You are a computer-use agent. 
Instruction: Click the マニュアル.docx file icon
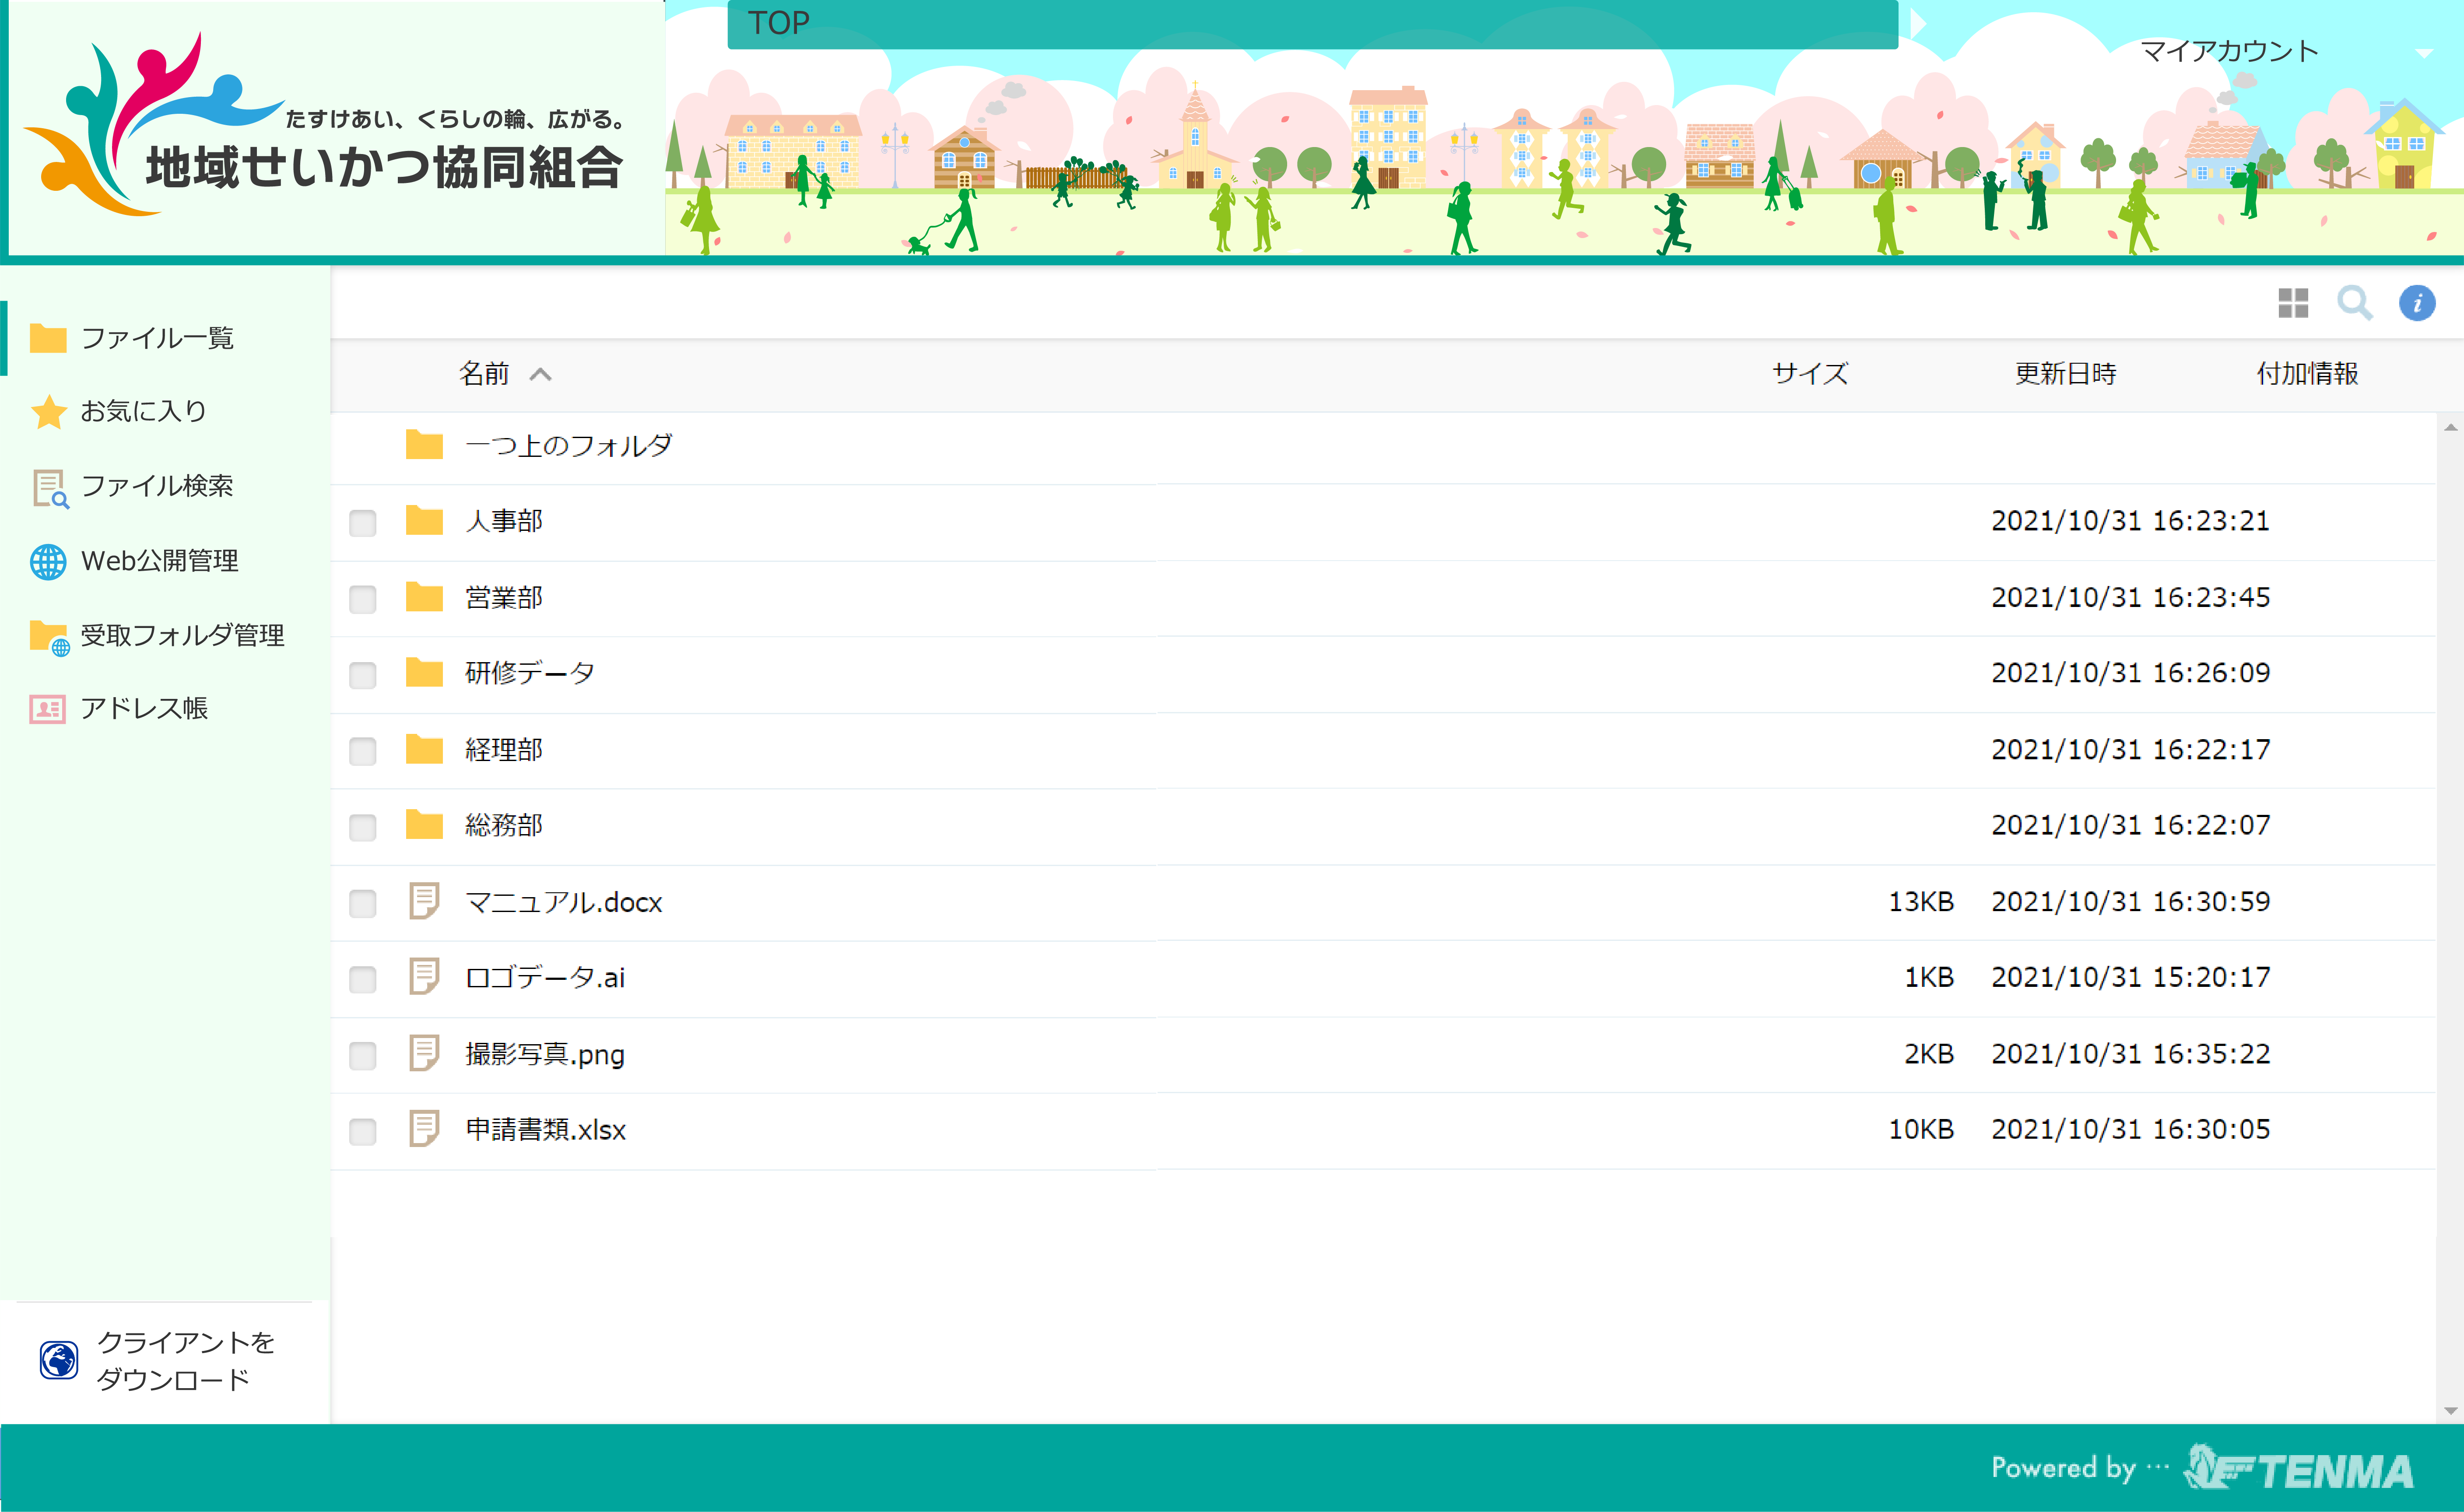pos(424,901)
